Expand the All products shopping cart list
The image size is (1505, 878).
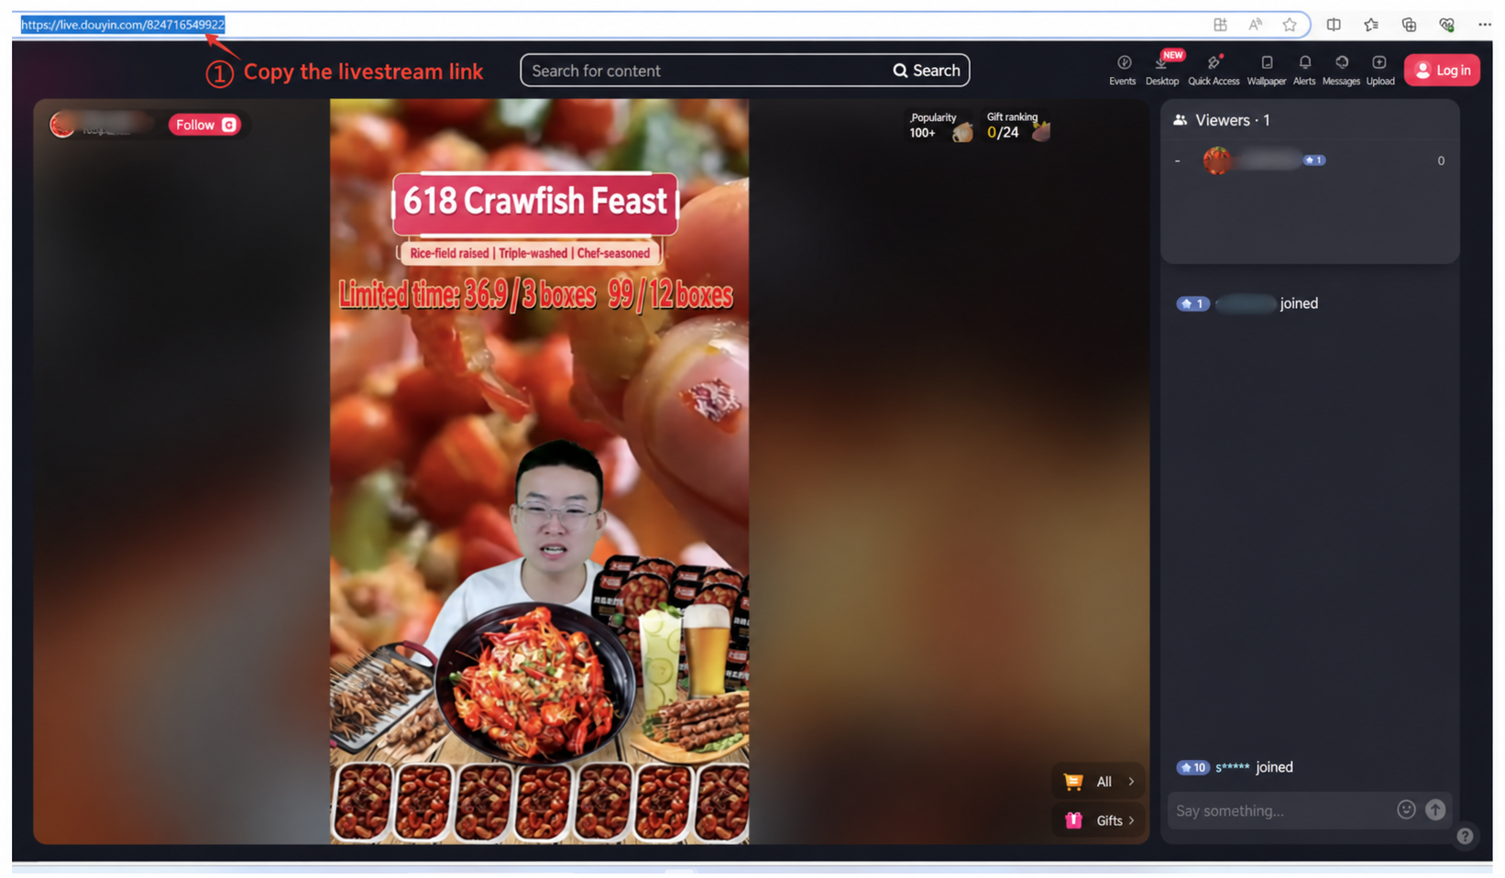click(x=1098, y=782)
